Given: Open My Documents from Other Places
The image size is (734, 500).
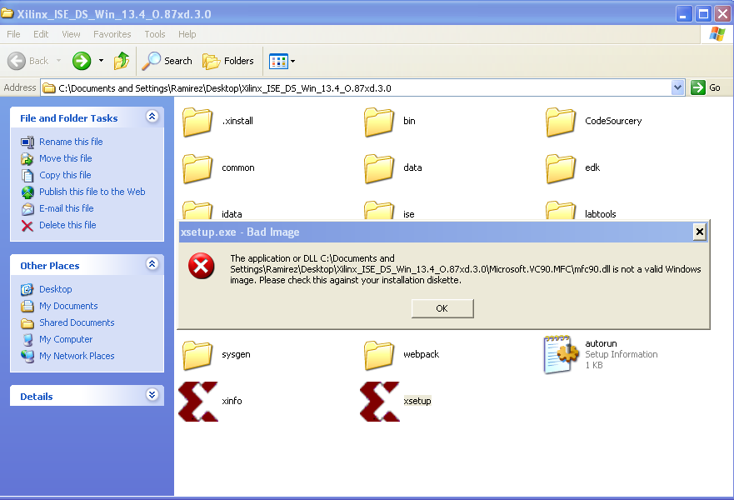Looking at the screenshot, I should [69, 306].
